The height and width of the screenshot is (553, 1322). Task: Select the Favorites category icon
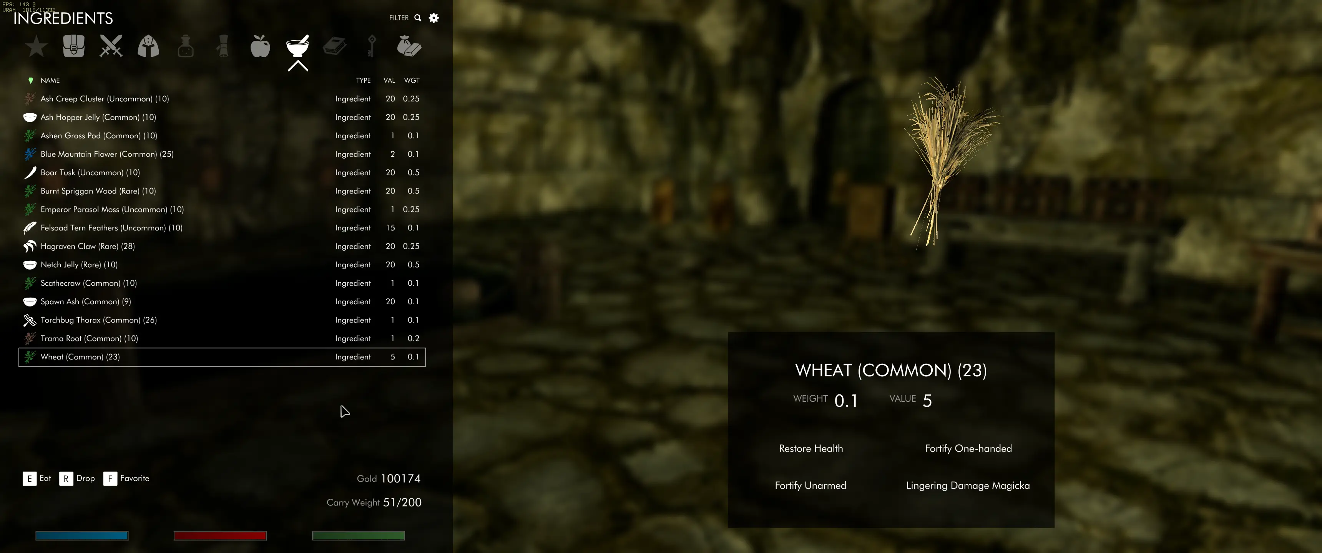tap(35, 46)
